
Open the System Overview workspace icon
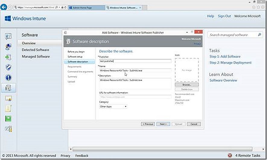(x=8, y=36)
